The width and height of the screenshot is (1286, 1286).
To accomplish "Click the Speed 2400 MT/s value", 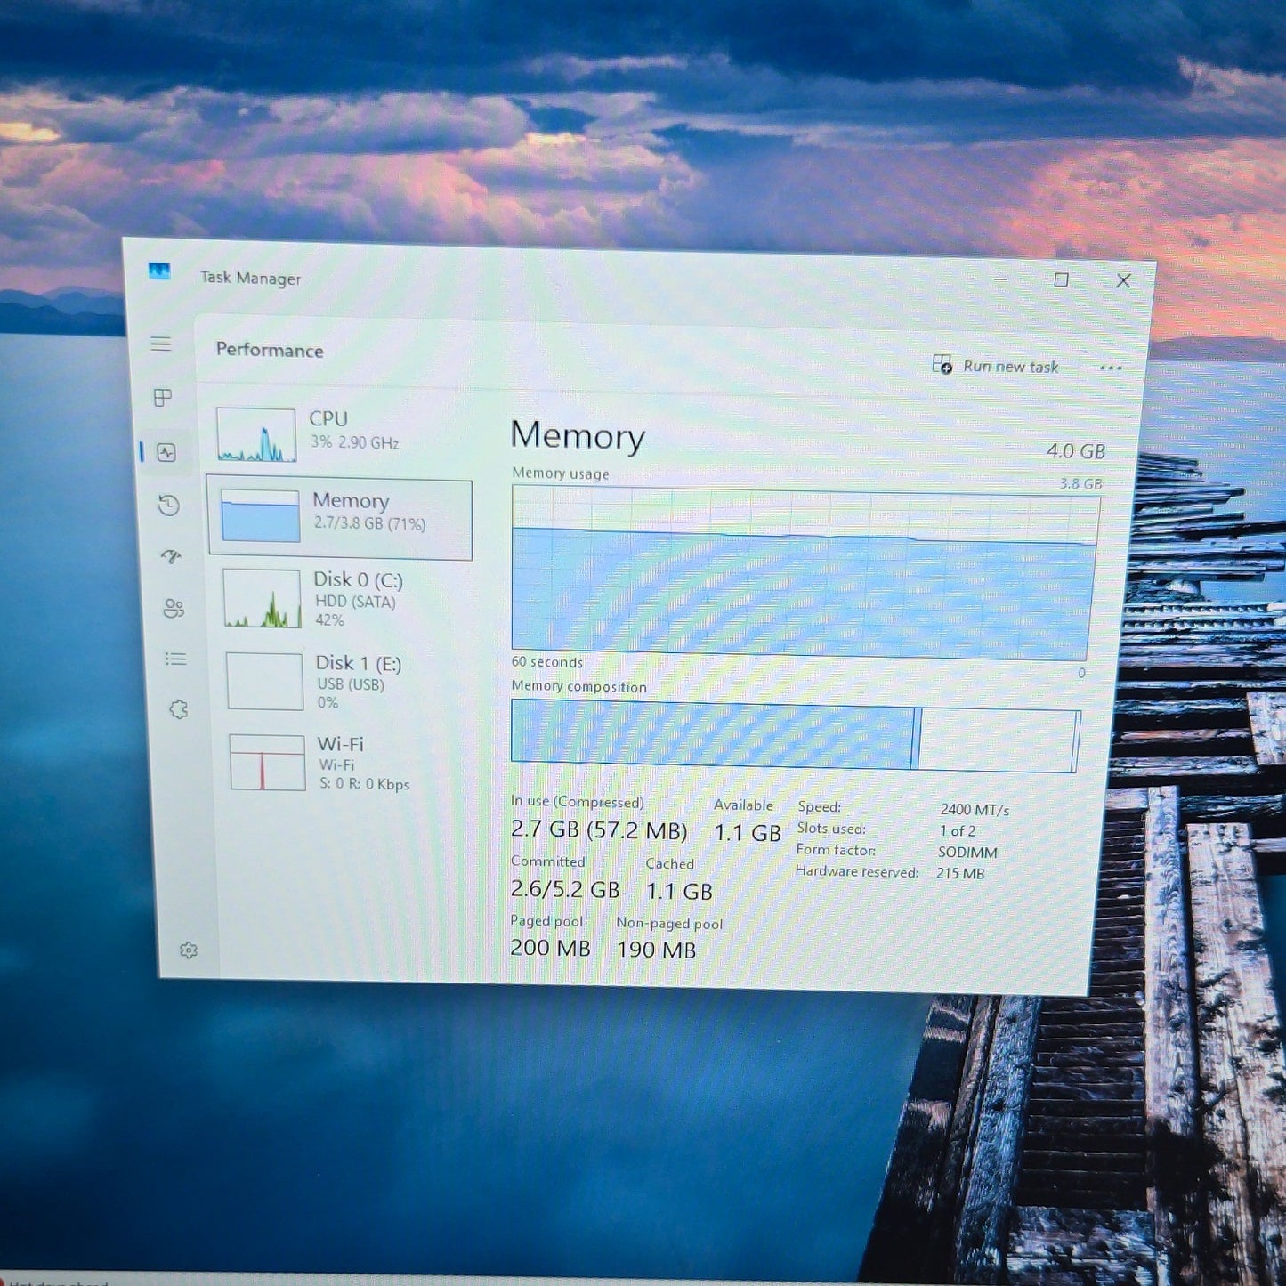I will pos(975,810).
